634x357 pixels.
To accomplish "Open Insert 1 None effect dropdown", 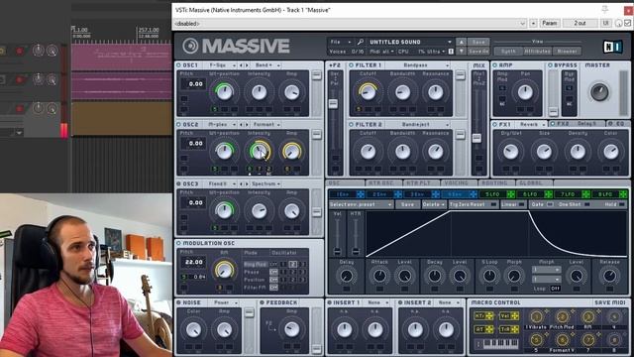I will pyautogui.click(x=377, y=302).
